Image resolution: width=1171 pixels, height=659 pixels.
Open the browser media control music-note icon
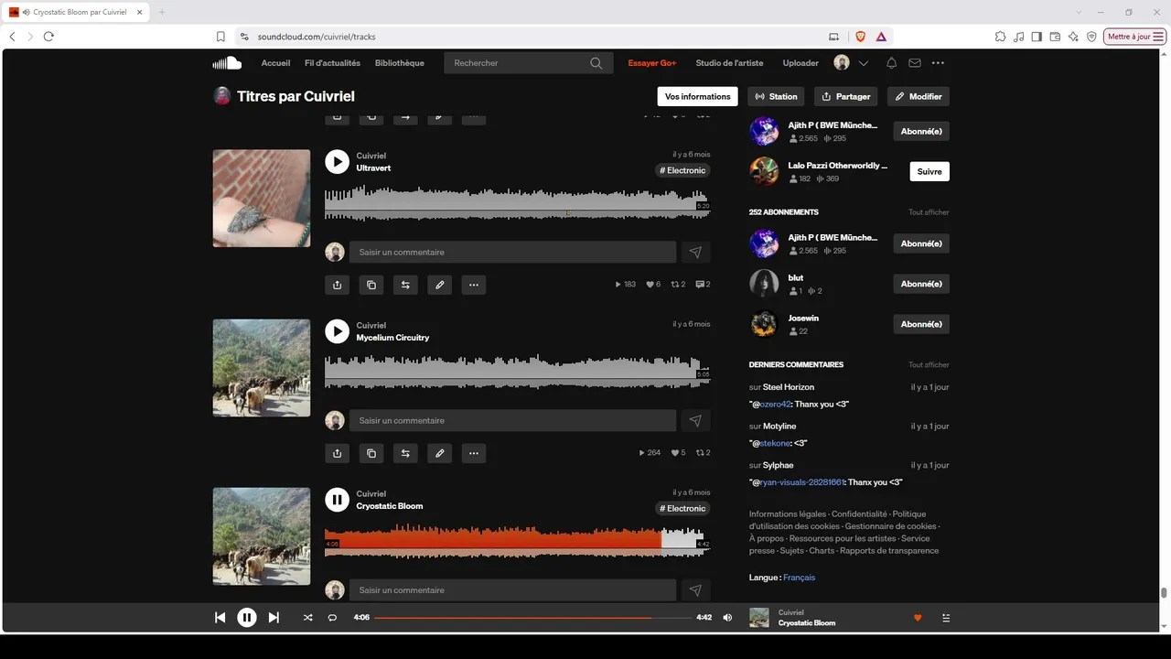(x=1019, y=37)
